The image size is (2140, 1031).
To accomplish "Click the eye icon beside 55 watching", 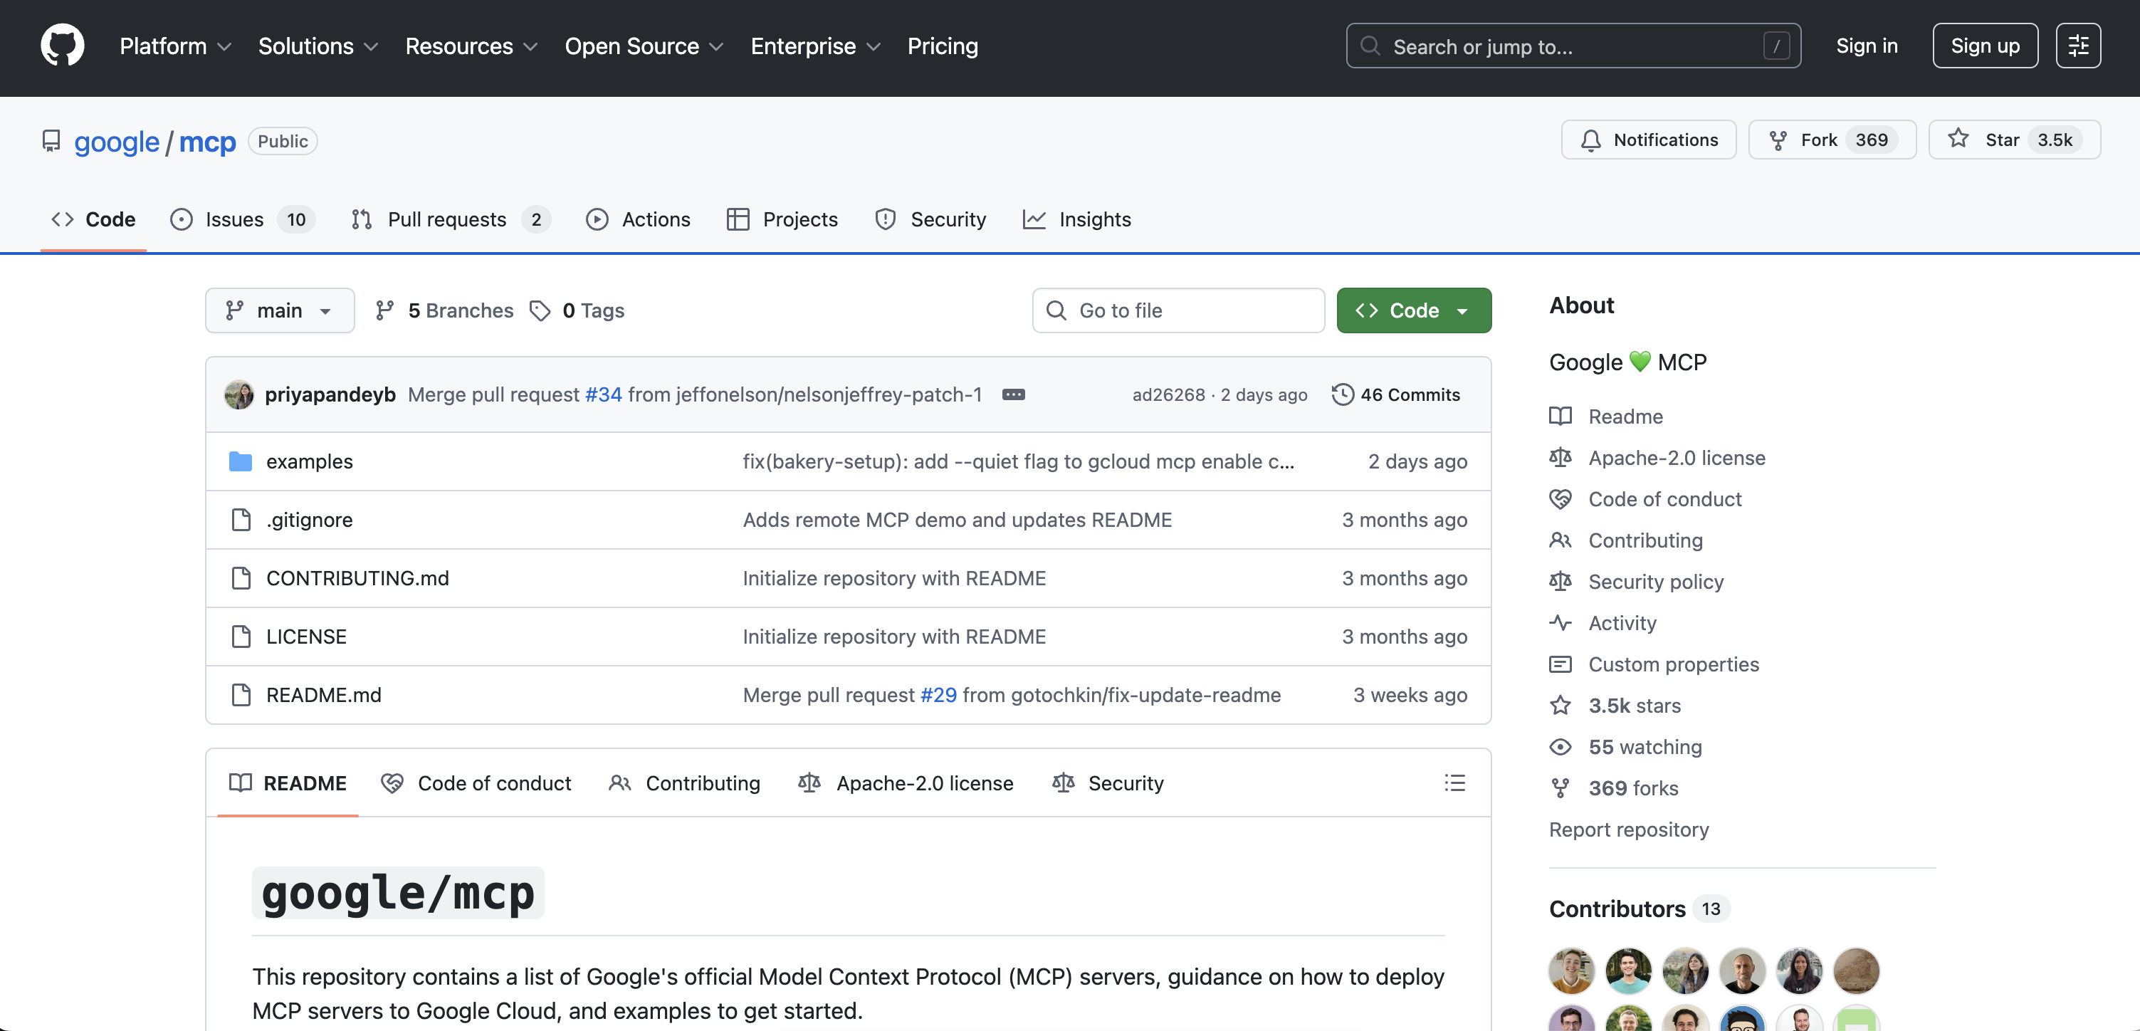I will pos(1560,746).
